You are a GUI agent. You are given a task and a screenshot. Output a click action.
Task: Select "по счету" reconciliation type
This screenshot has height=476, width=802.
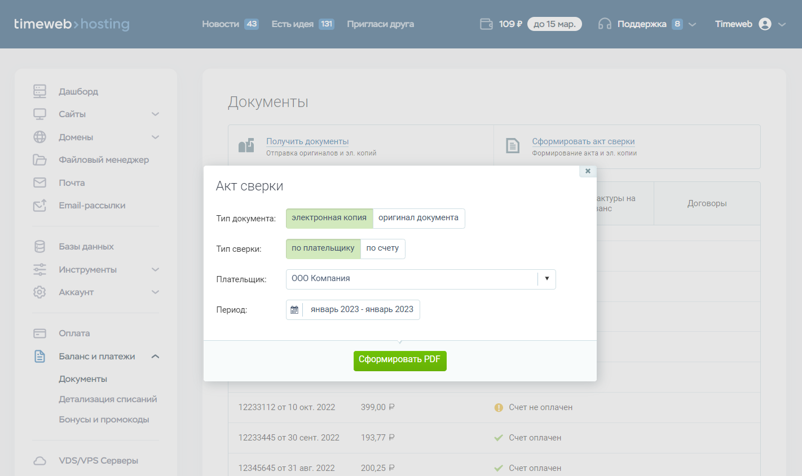click(382, 248)
